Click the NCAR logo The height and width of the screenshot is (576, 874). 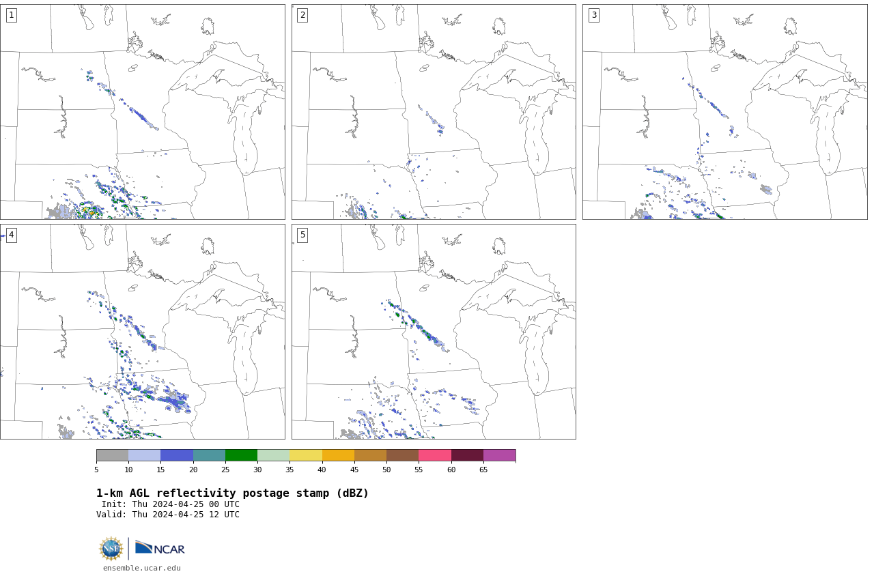click(160, 548)
